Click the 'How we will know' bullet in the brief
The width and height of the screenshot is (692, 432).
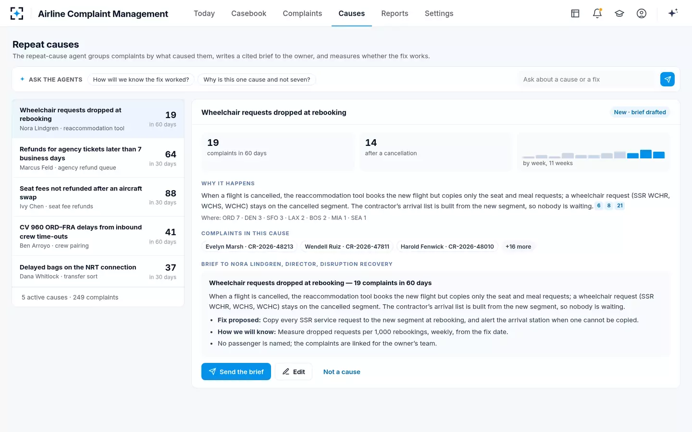tap(363, 332)
